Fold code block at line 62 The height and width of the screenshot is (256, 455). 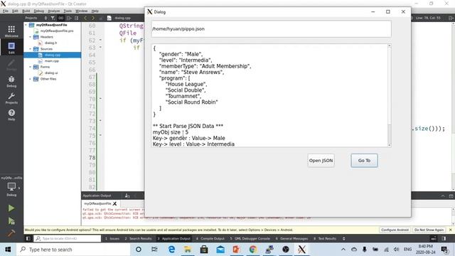coord(100,40)
